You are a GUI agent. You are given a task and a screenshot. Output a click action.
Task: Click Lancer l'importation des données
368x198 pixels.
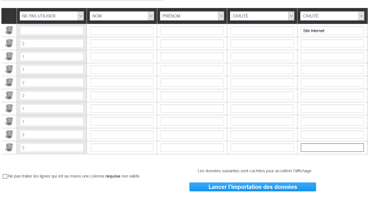pyautogui.click(x=252, y=187)
